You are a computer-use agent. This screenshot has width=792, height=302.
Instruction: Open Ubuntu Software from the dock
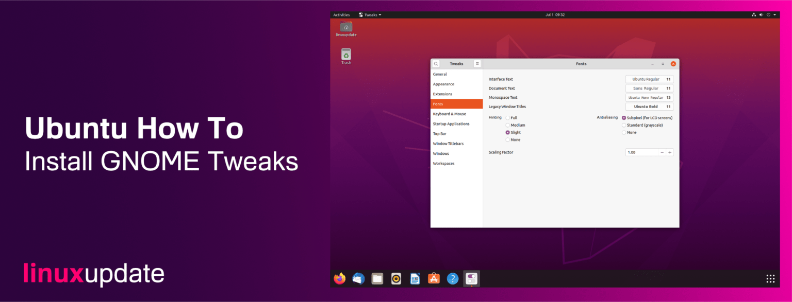[434, 279]
